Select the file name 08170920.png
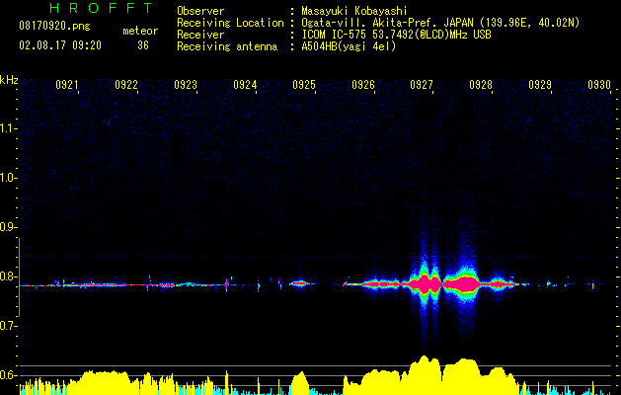621x395 pixels. pos(54,27)
